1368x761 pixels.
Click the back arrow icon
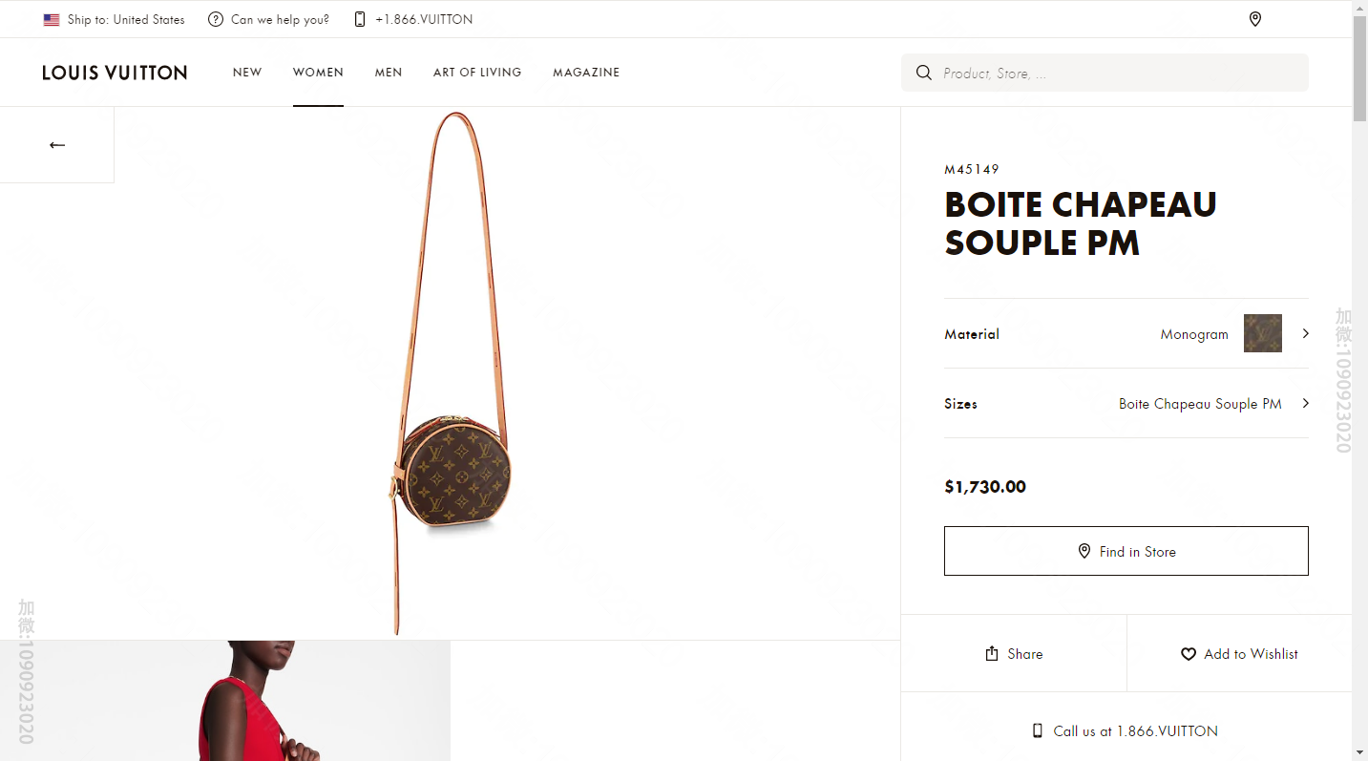click(x=57, y=145)
